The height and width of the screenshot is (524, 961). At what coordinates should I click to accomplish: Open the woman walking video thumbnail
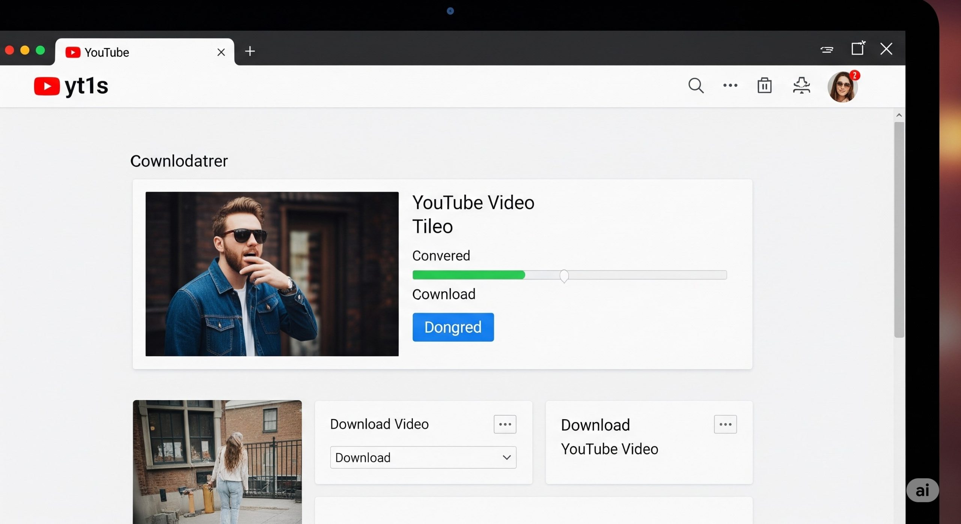[x=217, y=462]
